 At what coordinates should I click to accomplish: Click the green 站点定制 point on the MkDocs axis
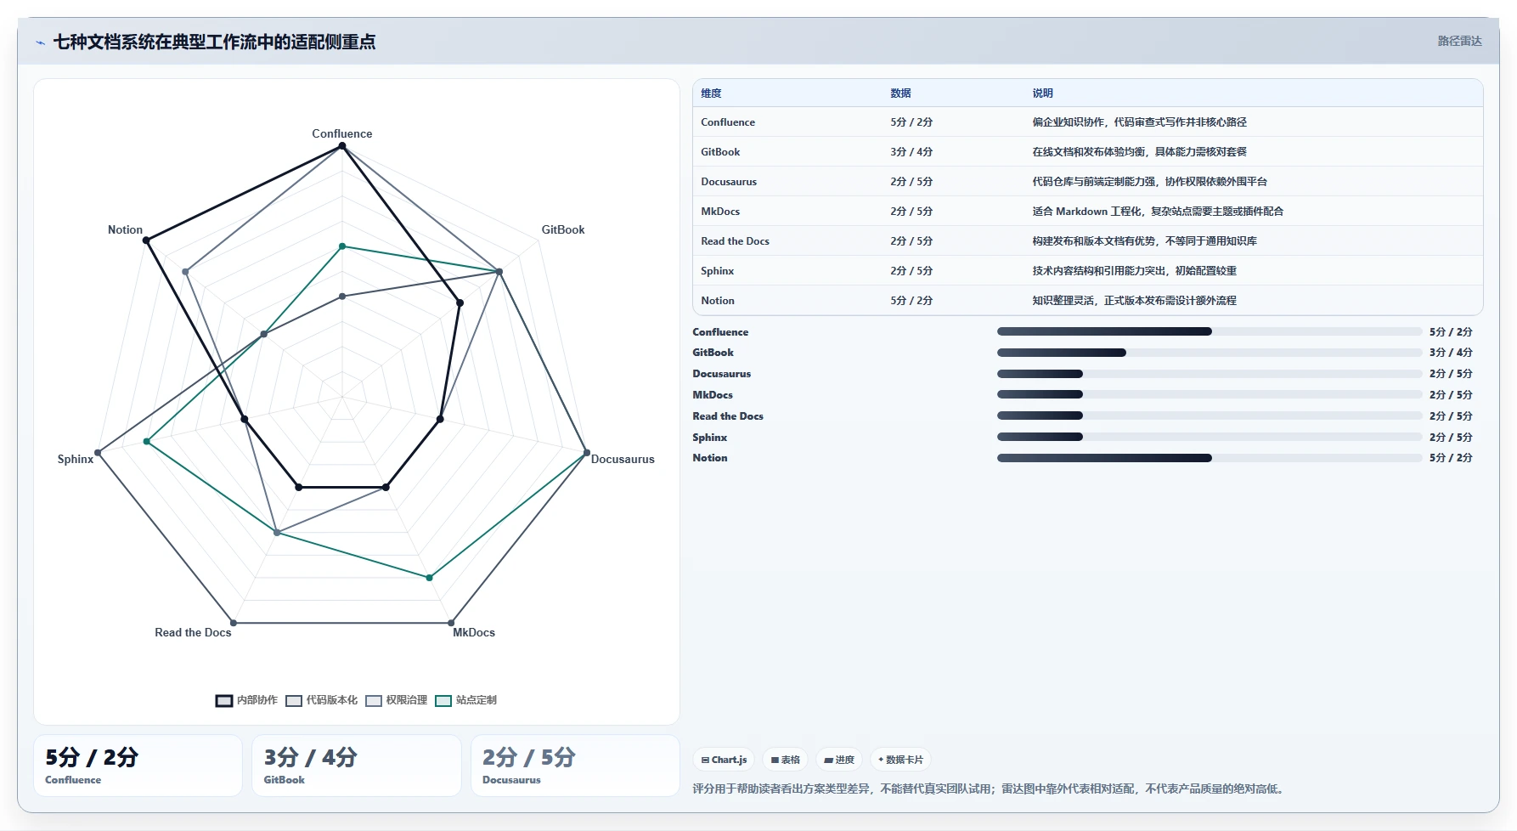pyautogui.click(x=430, y=578)
